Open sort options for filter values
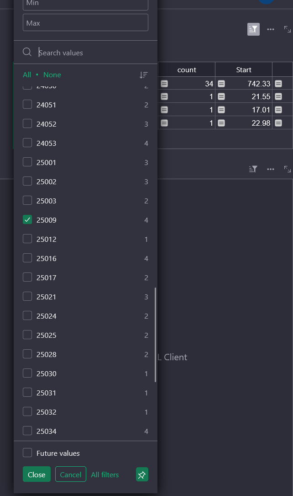Screen dimensions: 293x496 (144, 75)
